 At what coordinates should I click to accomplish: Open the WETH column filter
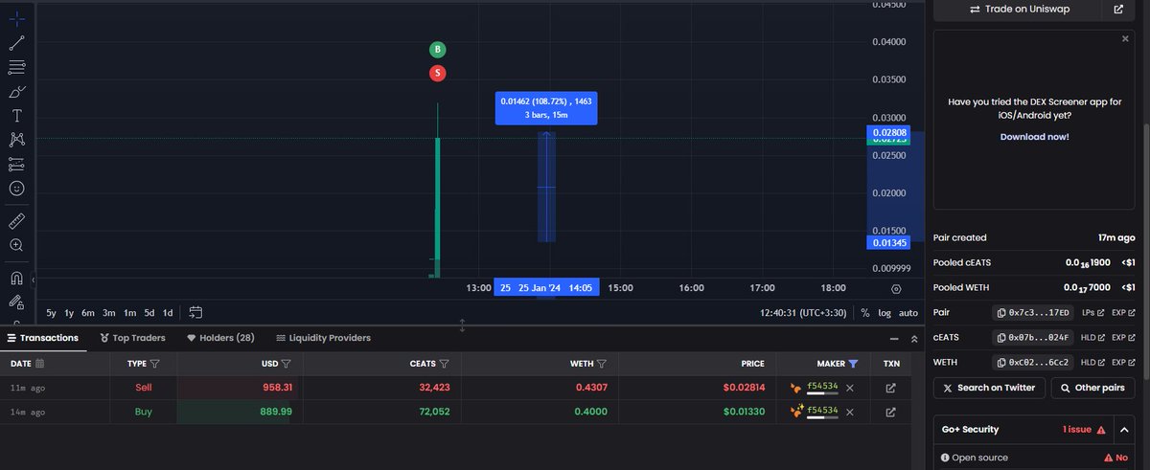pos(602,364)
